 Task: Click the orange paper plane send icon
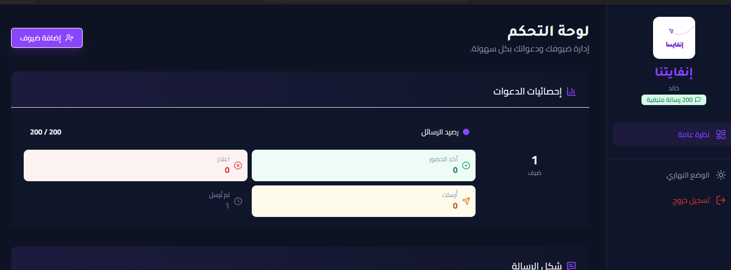(x=466, y=201)
